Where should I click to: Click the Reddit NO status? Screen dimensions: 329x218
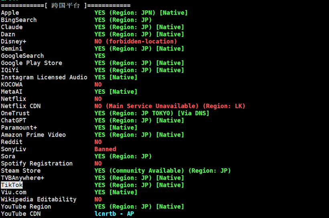coord(98,142)
